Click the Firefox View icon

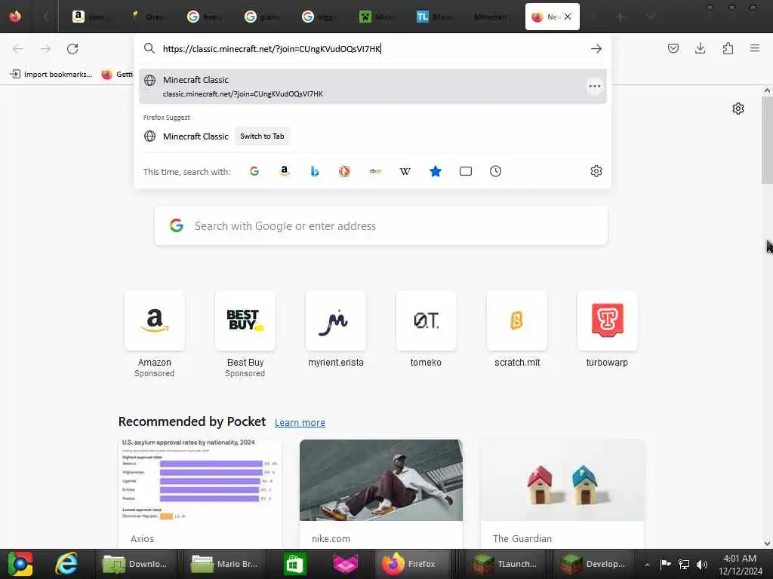(x=15, y=17)
